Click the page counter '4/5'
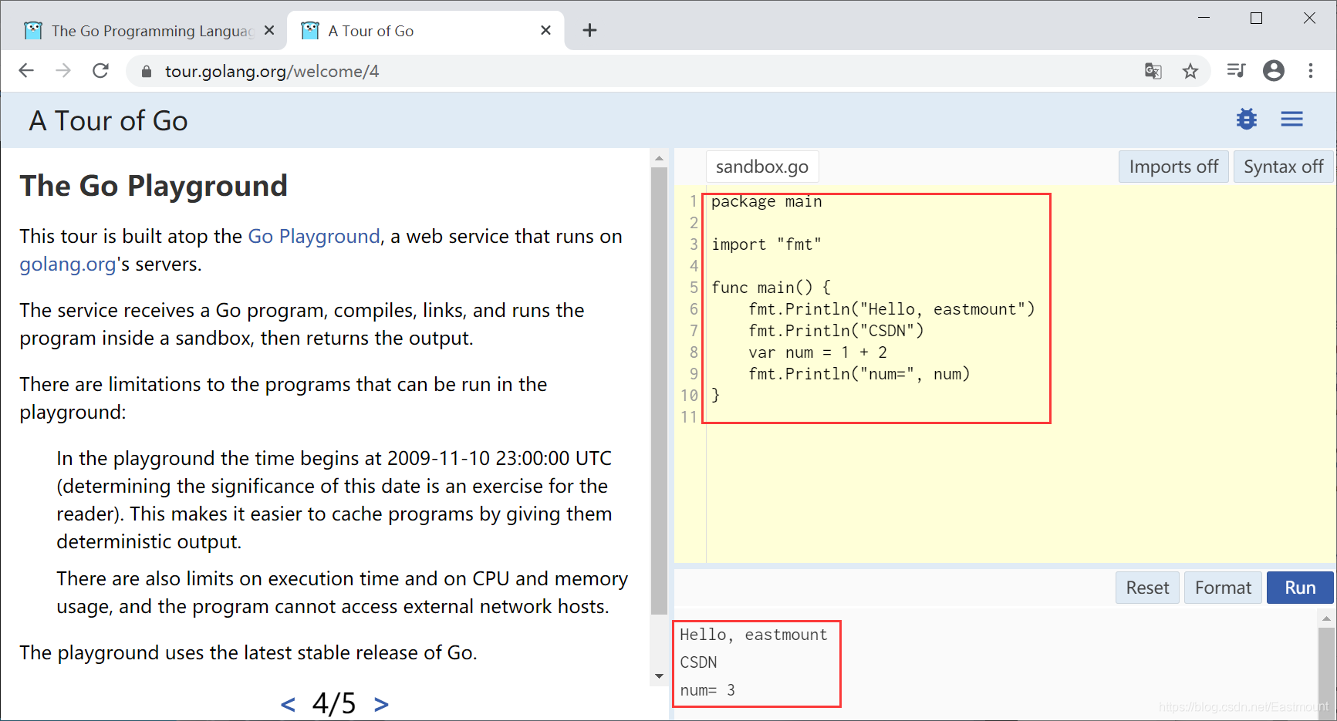This screenshot has width=1337, height=721. click(x=334, y=703)
